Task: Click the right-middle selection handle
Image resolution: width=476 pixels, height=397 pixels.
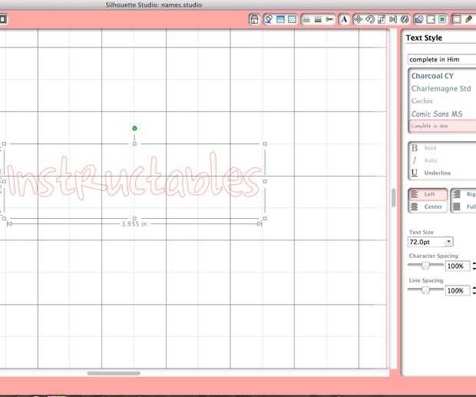Action: point(265,181)
